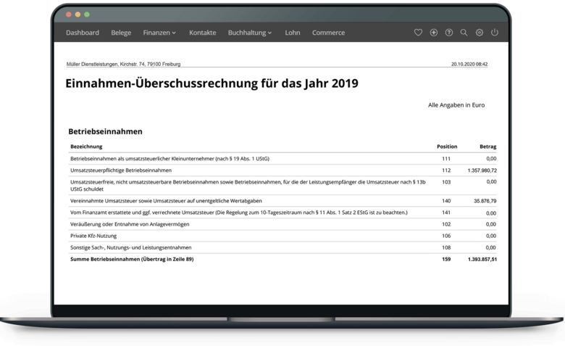Click the heart favorites icon
The width and height of the screenshot is (565, 346).
coord(418,33)
